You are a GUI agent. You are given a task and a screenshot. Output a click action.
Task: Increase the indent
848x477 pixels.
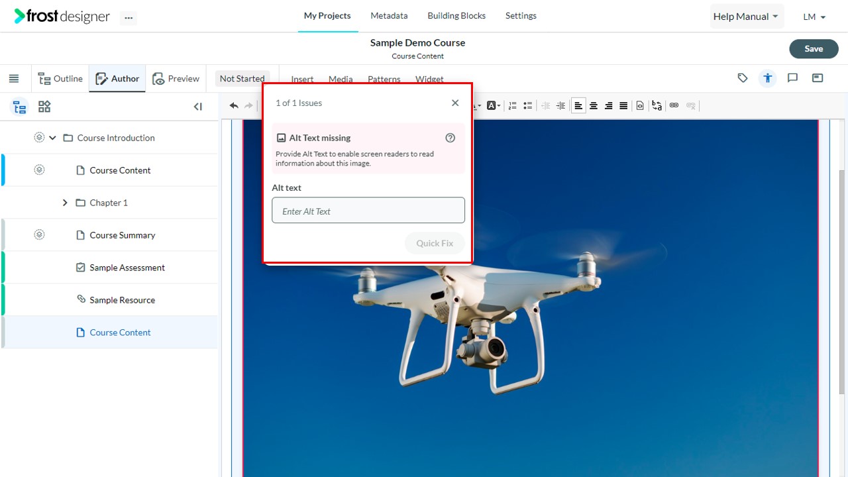point(561,105)
